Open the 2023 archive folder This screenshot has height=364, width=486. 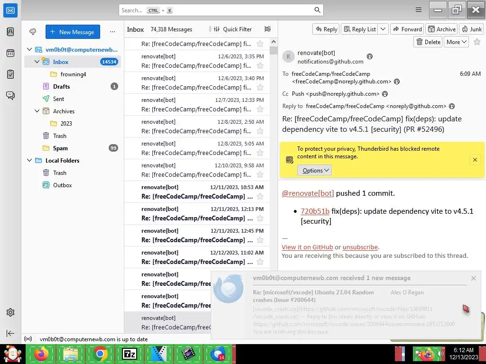[73, 123]
